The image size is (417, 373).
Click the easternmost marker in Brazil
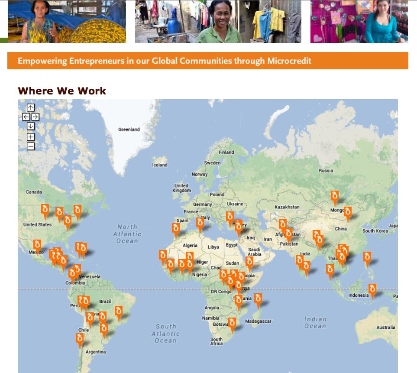pyautogui.click(x=118, y=312)
